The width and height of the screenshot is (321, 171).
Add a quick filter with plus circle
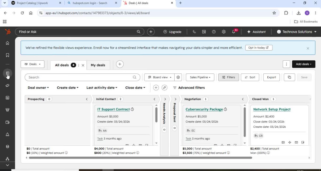(156, 88)
